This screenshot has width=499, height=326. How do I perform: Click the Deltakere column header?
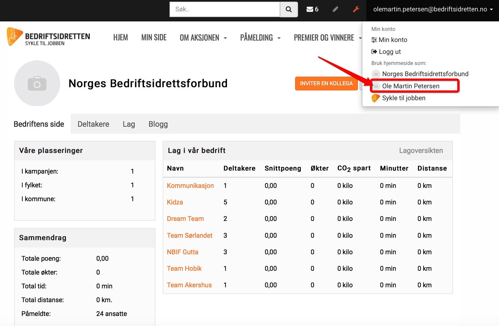[239, 168]
